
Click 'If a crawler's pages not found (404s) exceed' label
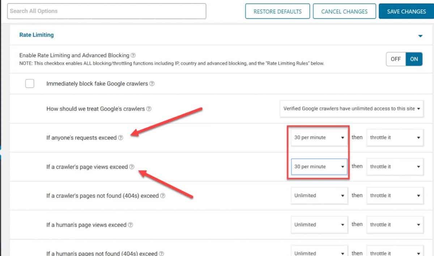102,196
